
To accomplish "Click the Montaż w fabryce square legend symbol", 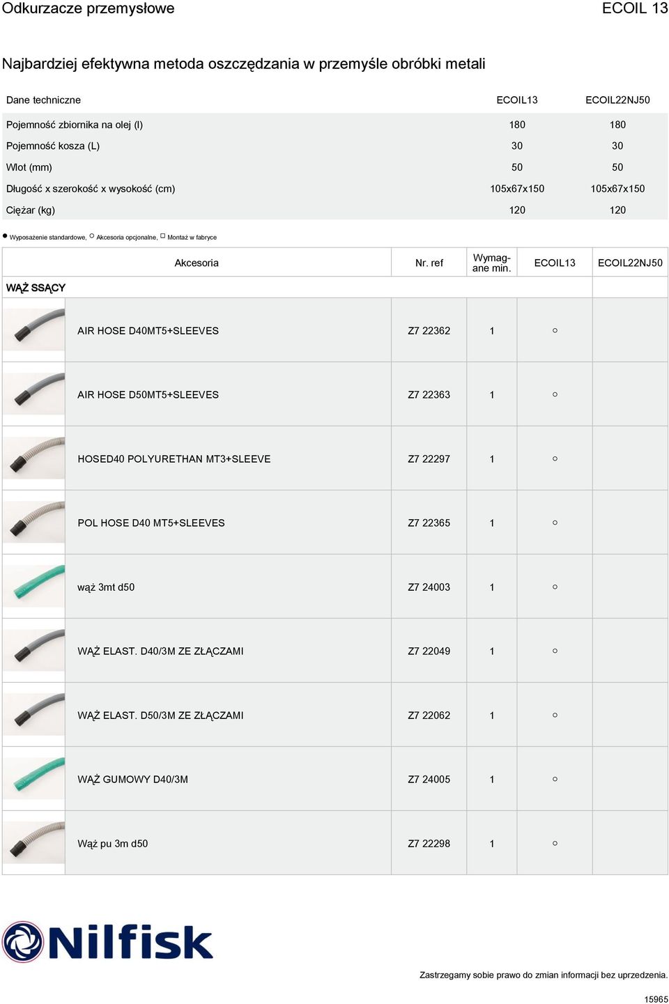I will coord(163,236).
